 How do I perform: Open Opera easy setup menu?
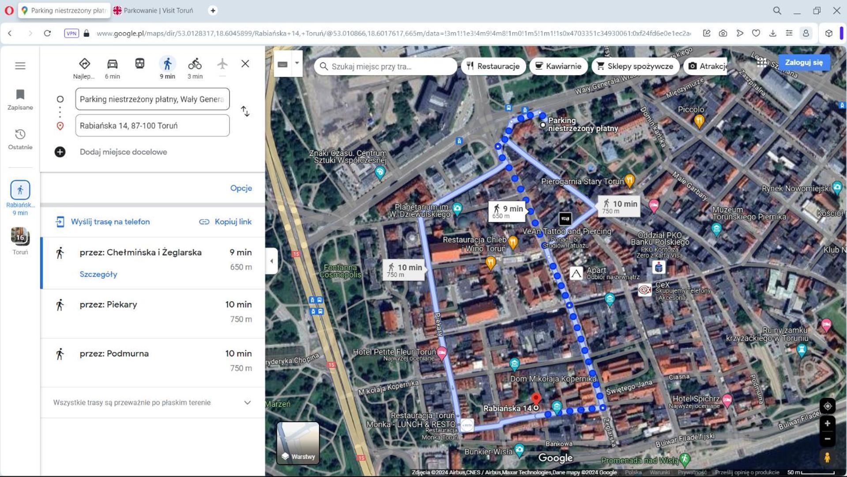[789, 33]
